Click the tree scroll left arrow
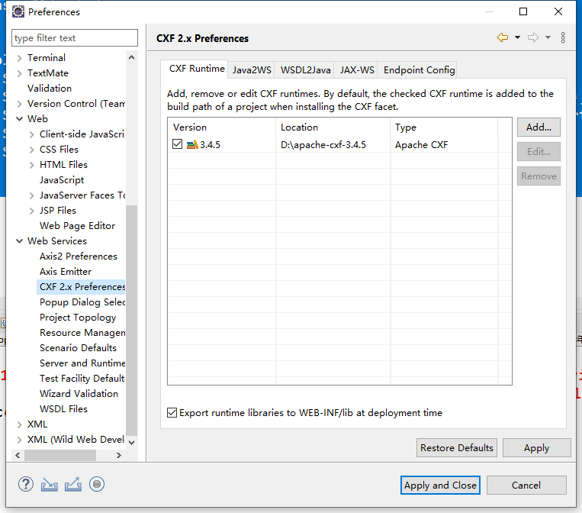Viewport: 582px width, 513px height. [18, 455]
